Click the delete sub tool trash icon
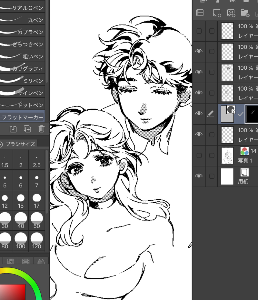Image resolution: width=258 pixels, height=300 pixels. coord(42,129)
